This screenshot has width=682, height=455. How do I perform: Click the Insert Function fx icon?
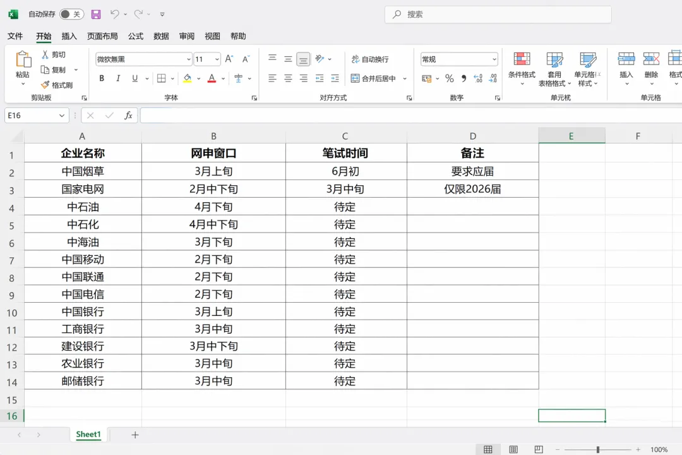tap(128, 116)
